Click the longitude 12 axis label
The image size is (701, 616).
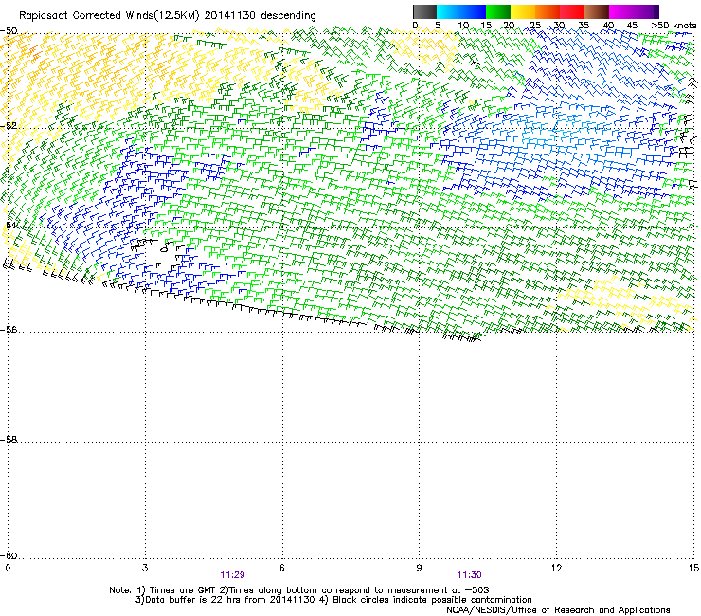pos(556,568)
